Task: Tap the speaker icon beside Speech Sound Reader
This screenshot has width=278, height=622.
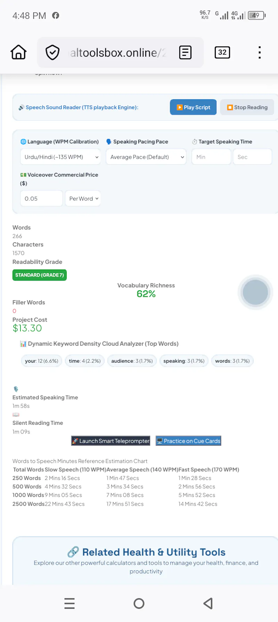Action: point(22,107)
